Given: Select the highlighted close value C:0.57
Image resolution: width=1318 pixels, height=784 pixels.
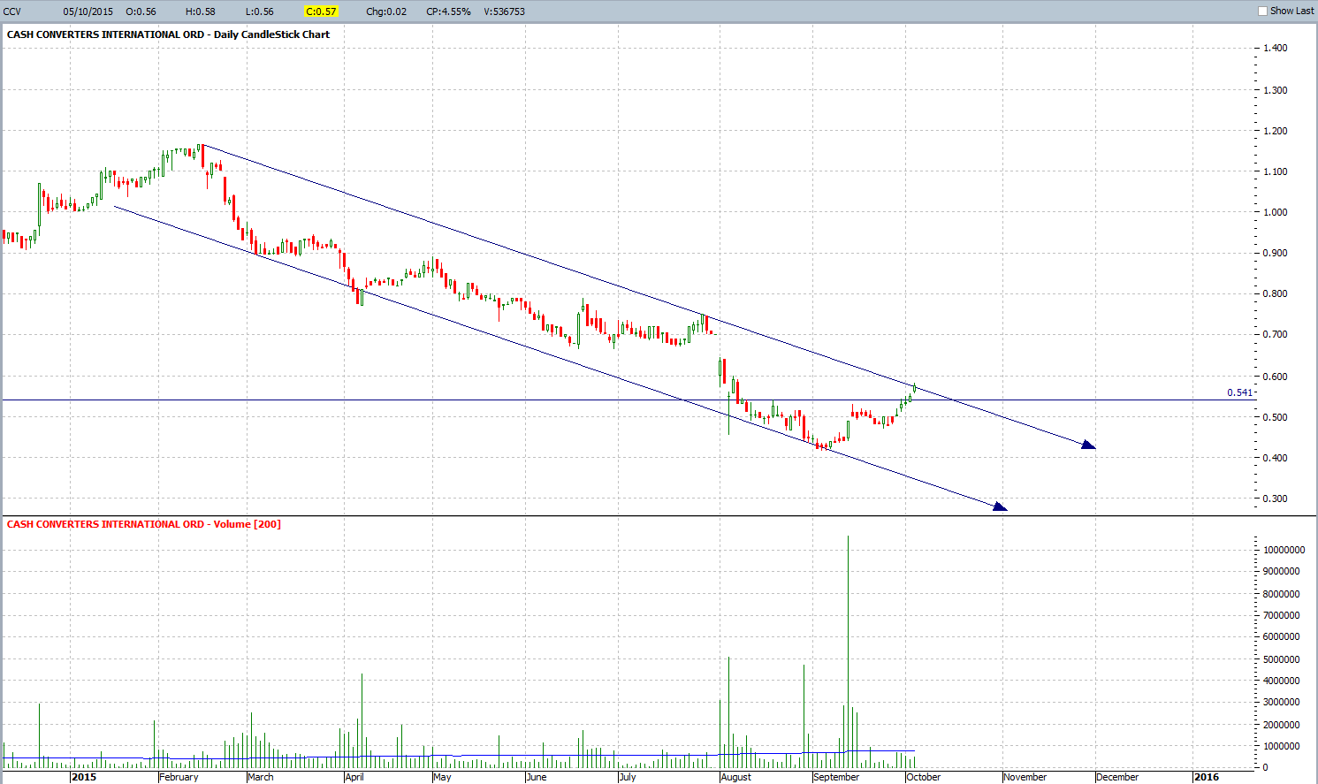Looking at the screenshot, I should [321, 11].
